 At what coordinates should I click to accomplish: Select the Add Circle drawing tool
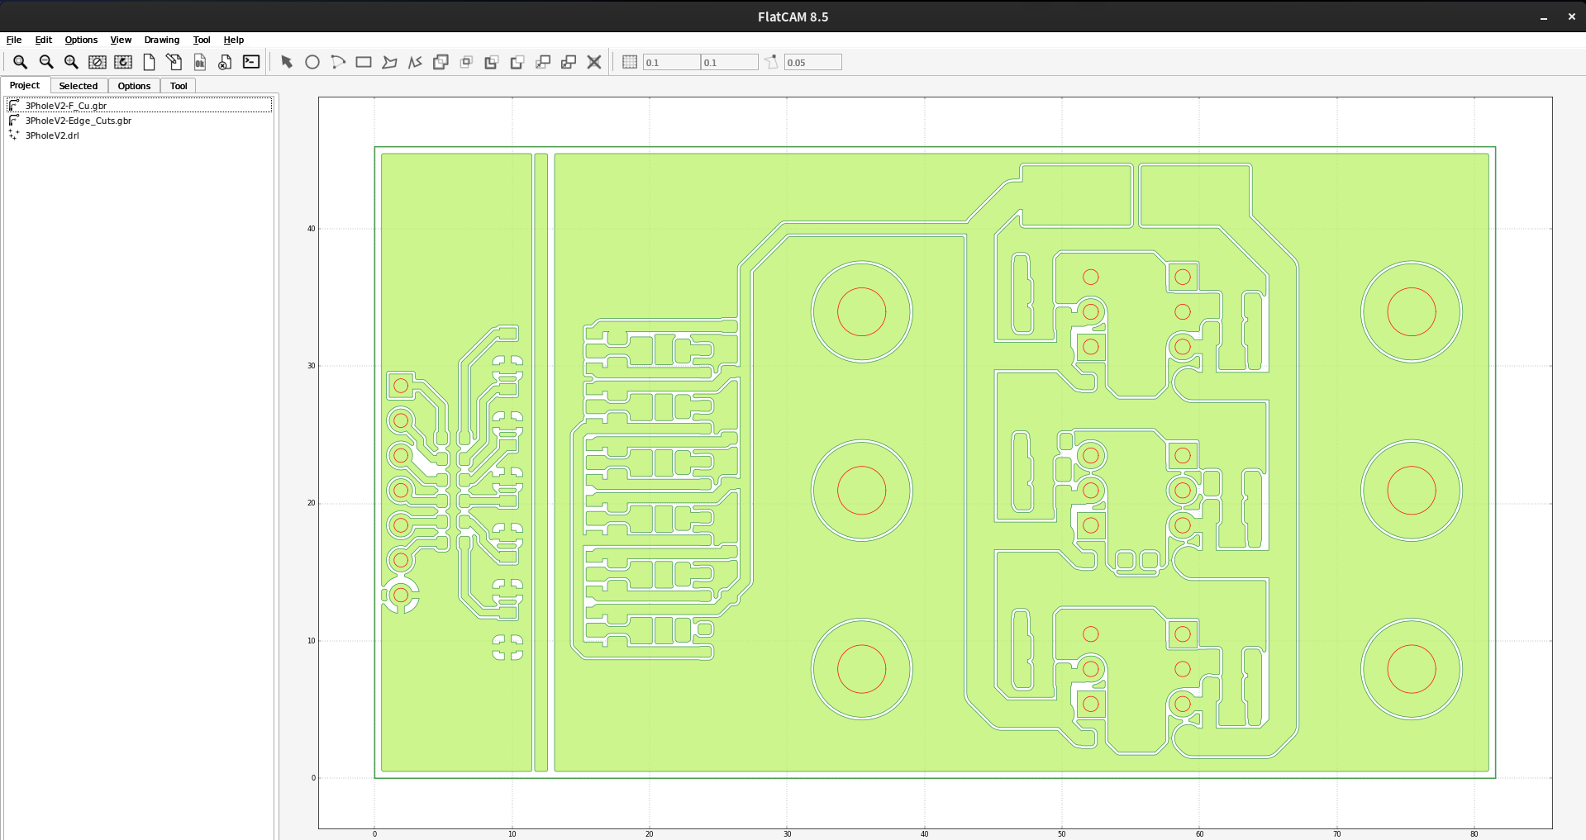coord(312,62)
